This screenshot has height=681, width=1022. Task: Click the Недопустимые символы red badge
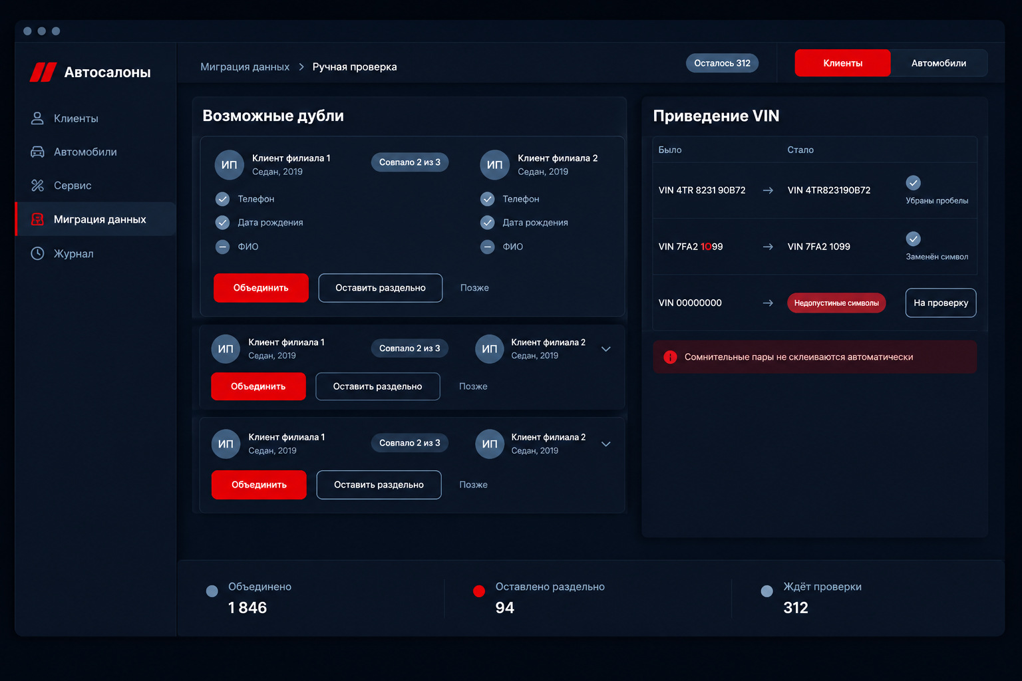pos(836,303)
